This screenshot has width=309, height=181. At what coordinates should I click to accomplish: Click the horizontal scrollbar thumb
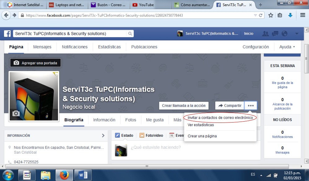pos(147,166)
